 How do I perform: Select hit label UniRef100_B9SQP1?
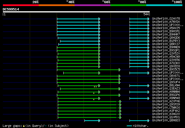click(166, 50)
